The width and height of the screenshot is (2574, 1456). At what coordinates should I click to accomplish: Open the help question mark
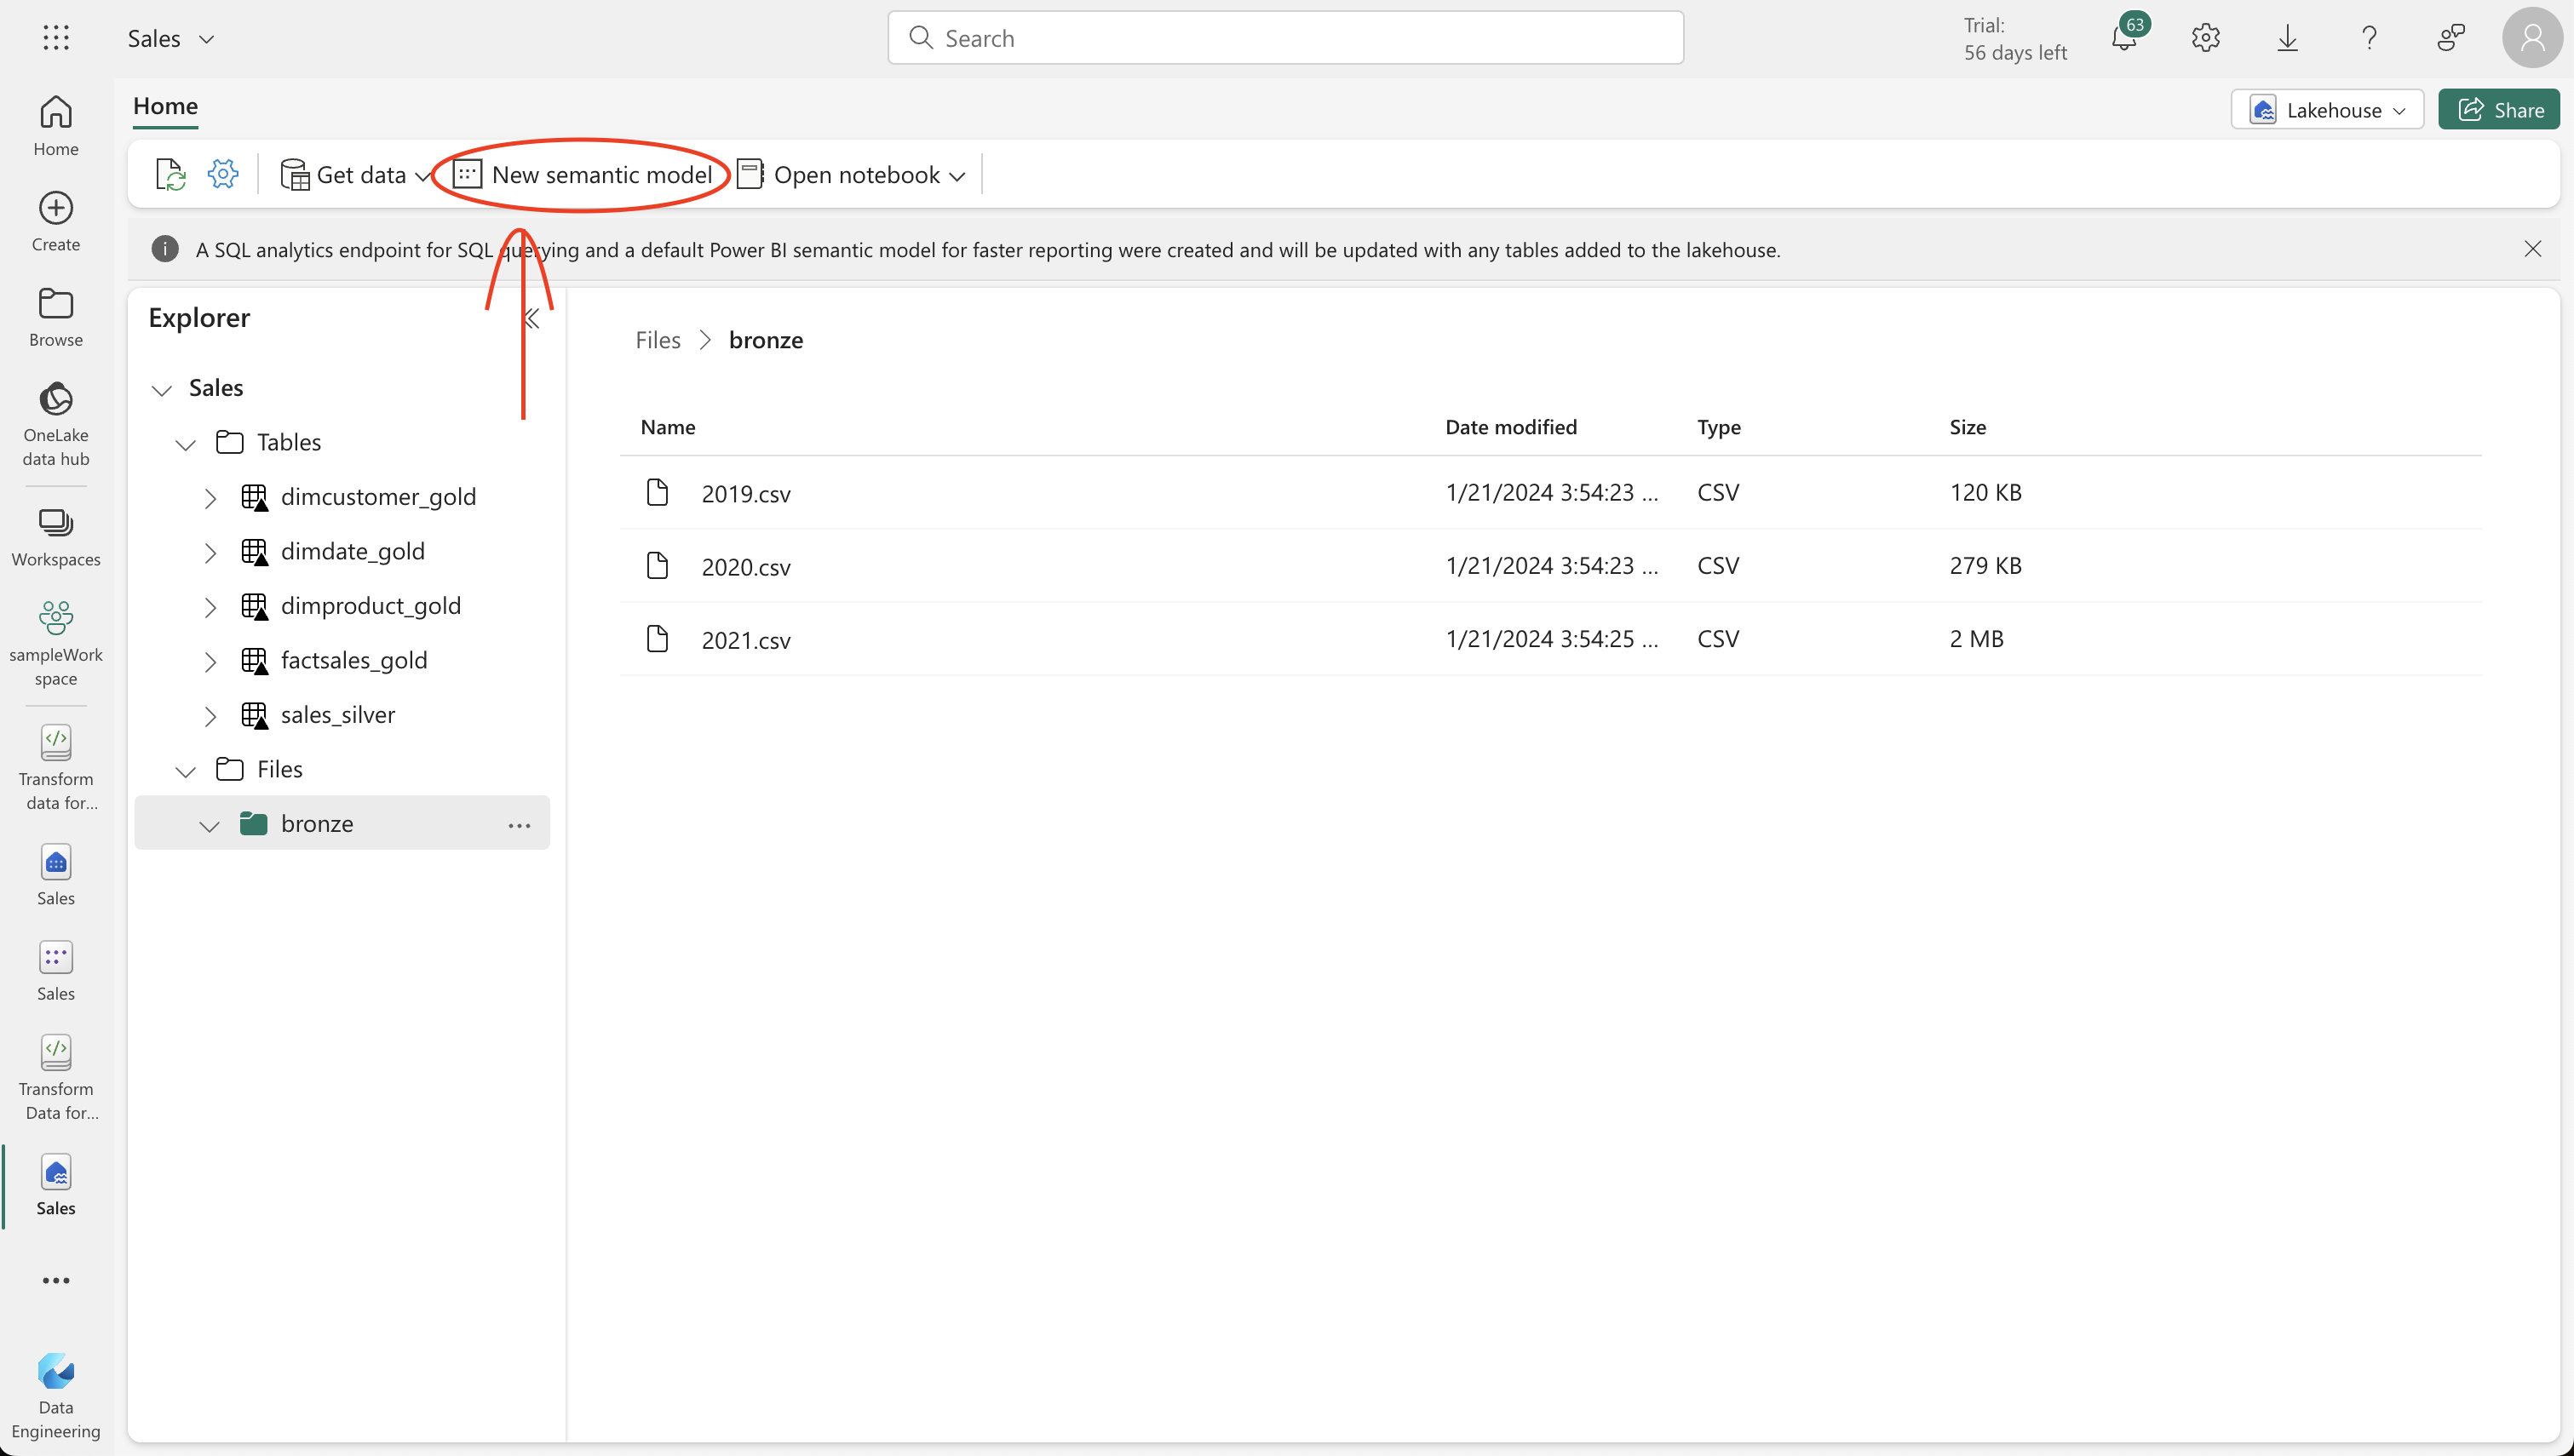2370,38
